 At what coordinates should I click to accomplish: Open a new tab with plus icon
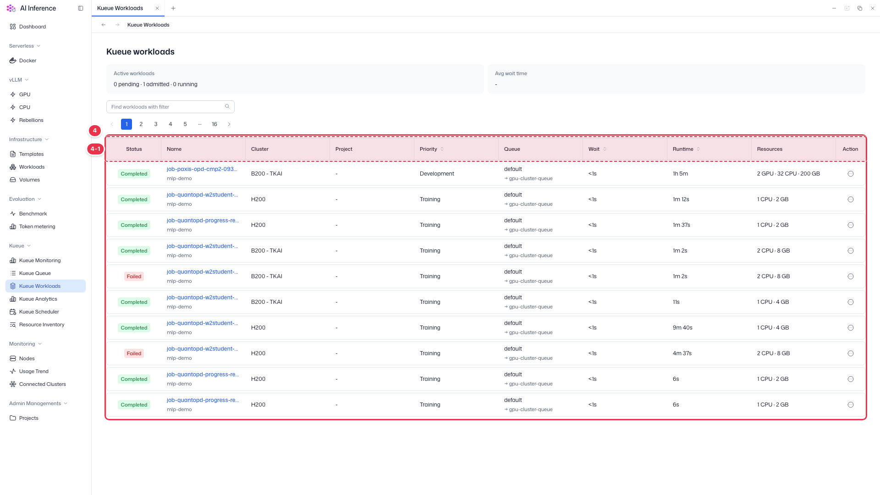pyautogui.click(x=173, y=8)
